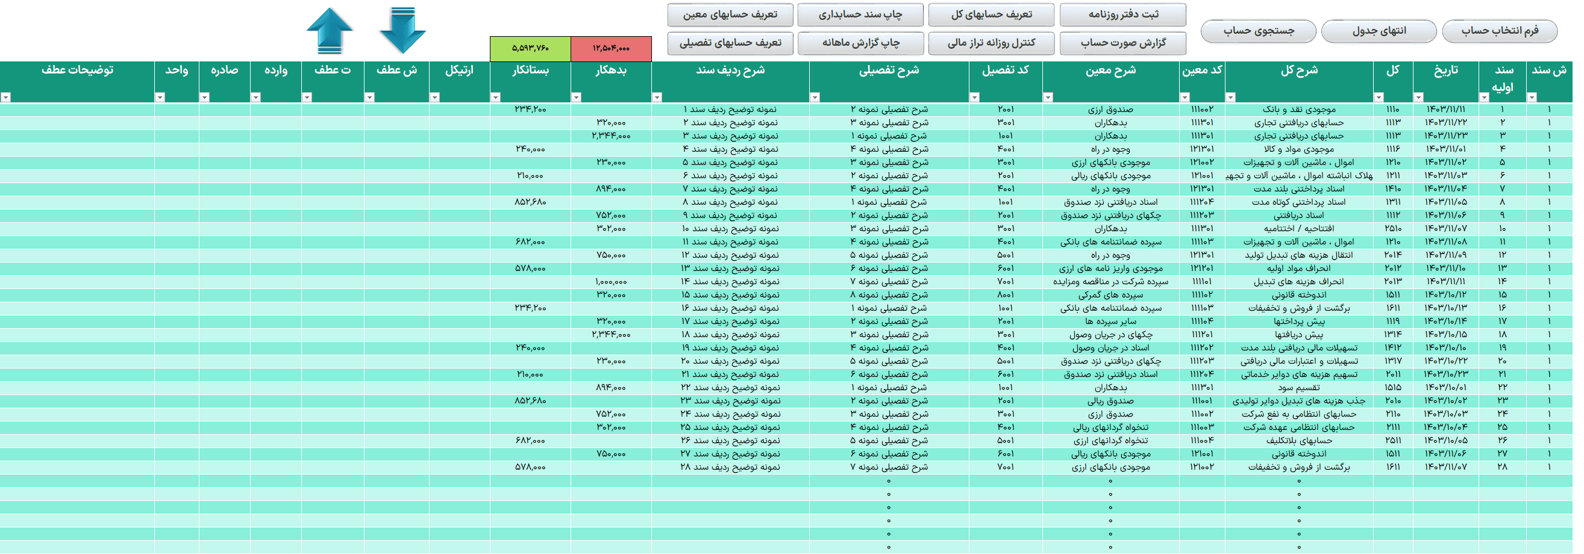Select the cell "سپرده های گمرکی"
1584x554 pixels.
click(x=1110, y=295)
